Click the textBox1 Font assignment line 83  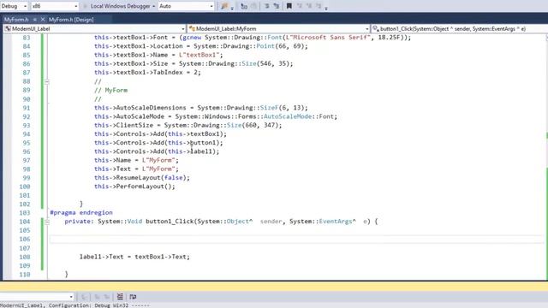pyautogui.click(x=253, y=38)
